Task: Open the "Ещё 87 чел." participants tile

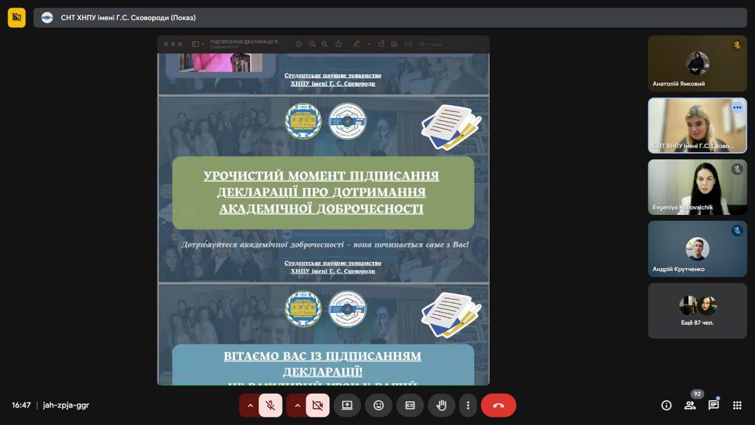Action: click(x=697, y=310)
